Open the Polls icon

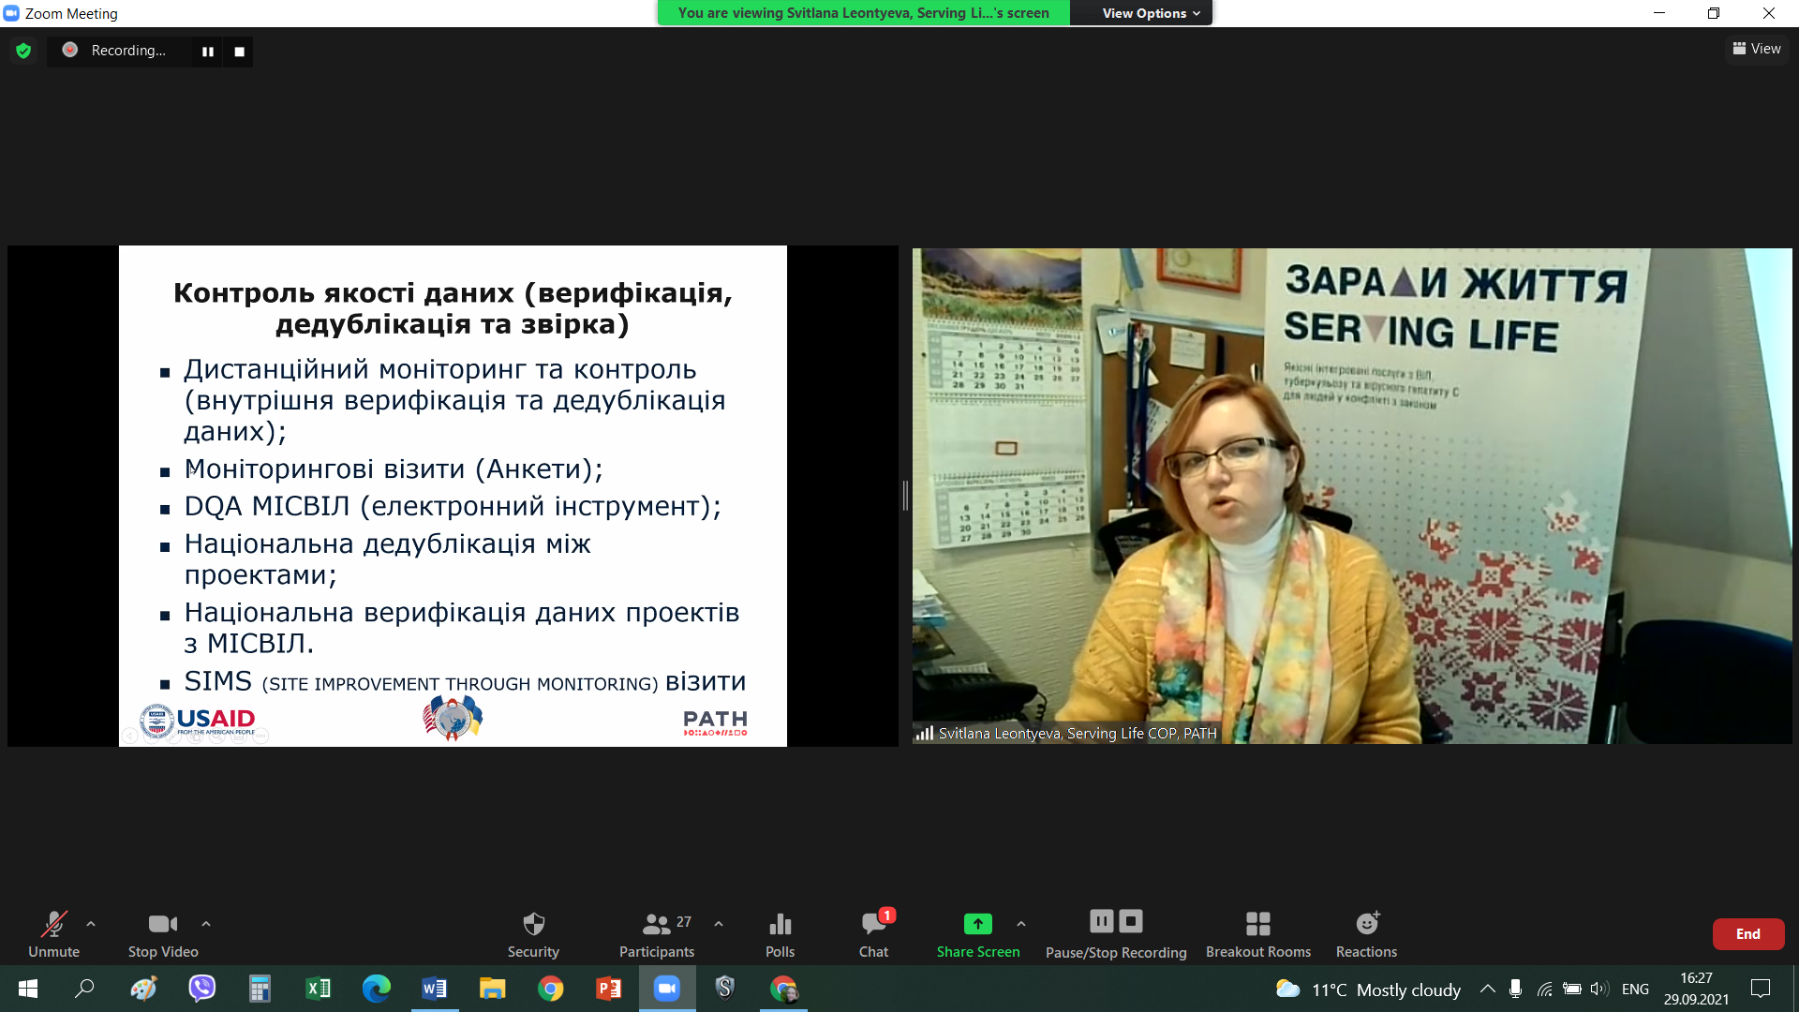click(x=780, y=925)
